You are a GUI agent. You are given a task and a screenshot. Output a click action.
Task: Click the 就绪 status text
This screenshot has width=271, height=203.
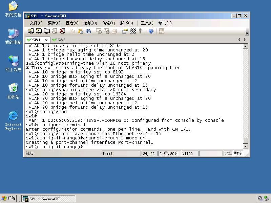coord(29,154)
